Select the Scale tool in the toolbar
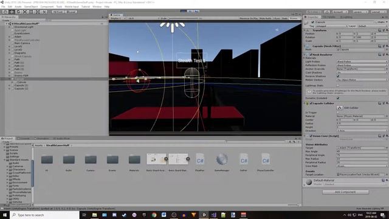 coord(24,12)
